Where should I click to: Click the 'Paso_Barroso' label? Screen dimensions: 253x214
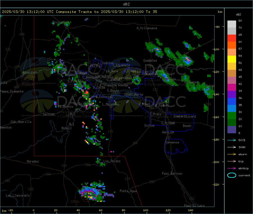click(x=172, y=174)
